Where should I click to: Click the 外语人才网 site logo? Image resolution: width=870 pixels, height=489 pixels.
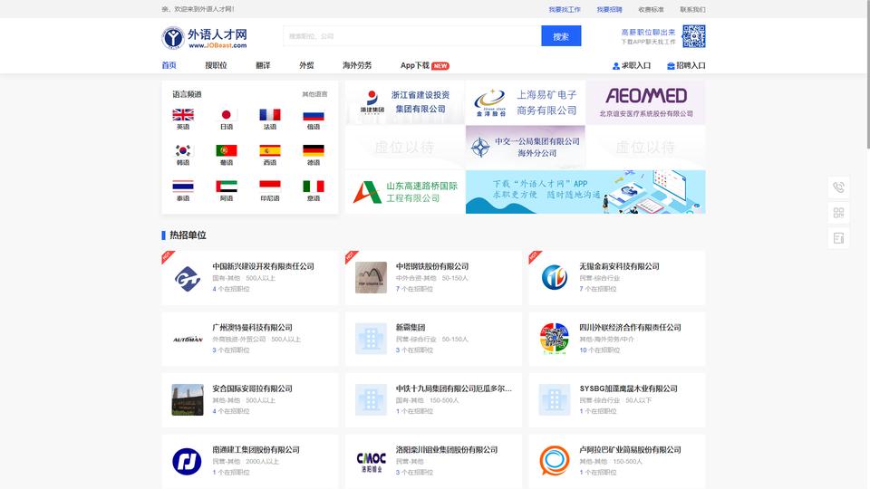(x=204, y=38)
